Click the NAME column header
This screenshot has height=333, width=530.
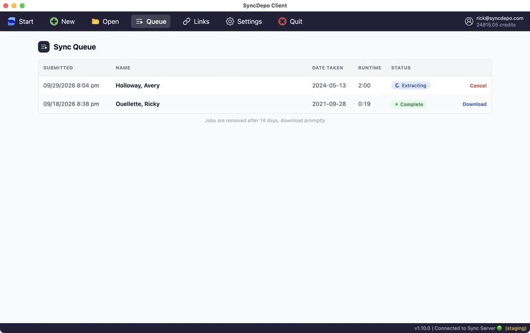pyautogui.click(x=123, y=68)
